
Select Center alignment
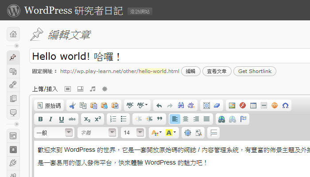pos(186,119)
